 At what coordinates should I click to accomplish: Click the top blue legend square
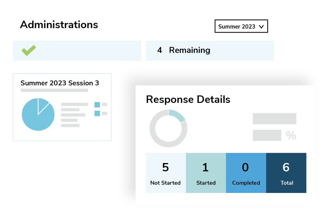(x=97, y=105)
